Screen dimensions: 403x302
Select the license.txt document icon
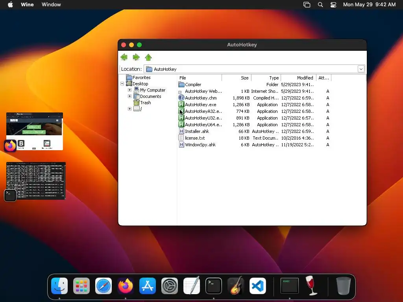tap(181, 138)
